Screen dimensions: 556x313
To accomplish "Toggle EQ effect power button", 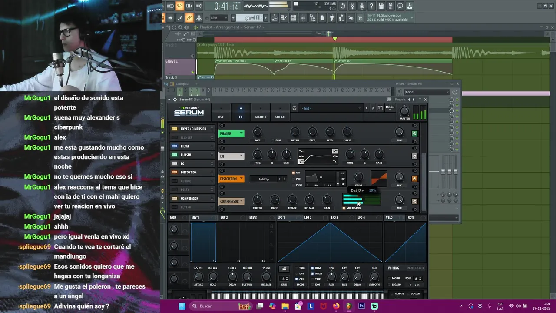I will (414, 156).
